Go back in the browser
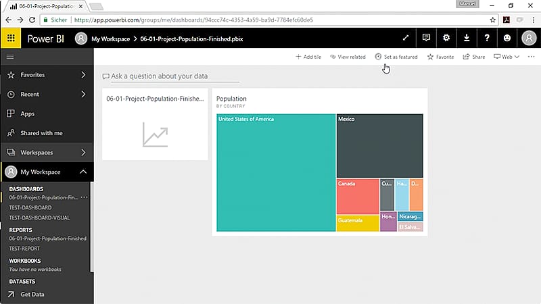The image size is (541, 304). 9,20
